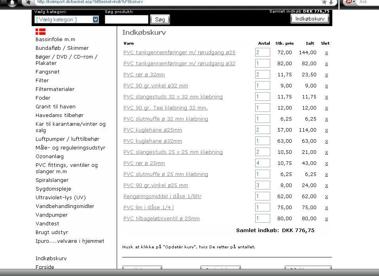This screenshot has height=276, width=379.
Task: Remove PVC lim i dåse 1/4 l from basket
Action: click(x=326, y=208)
